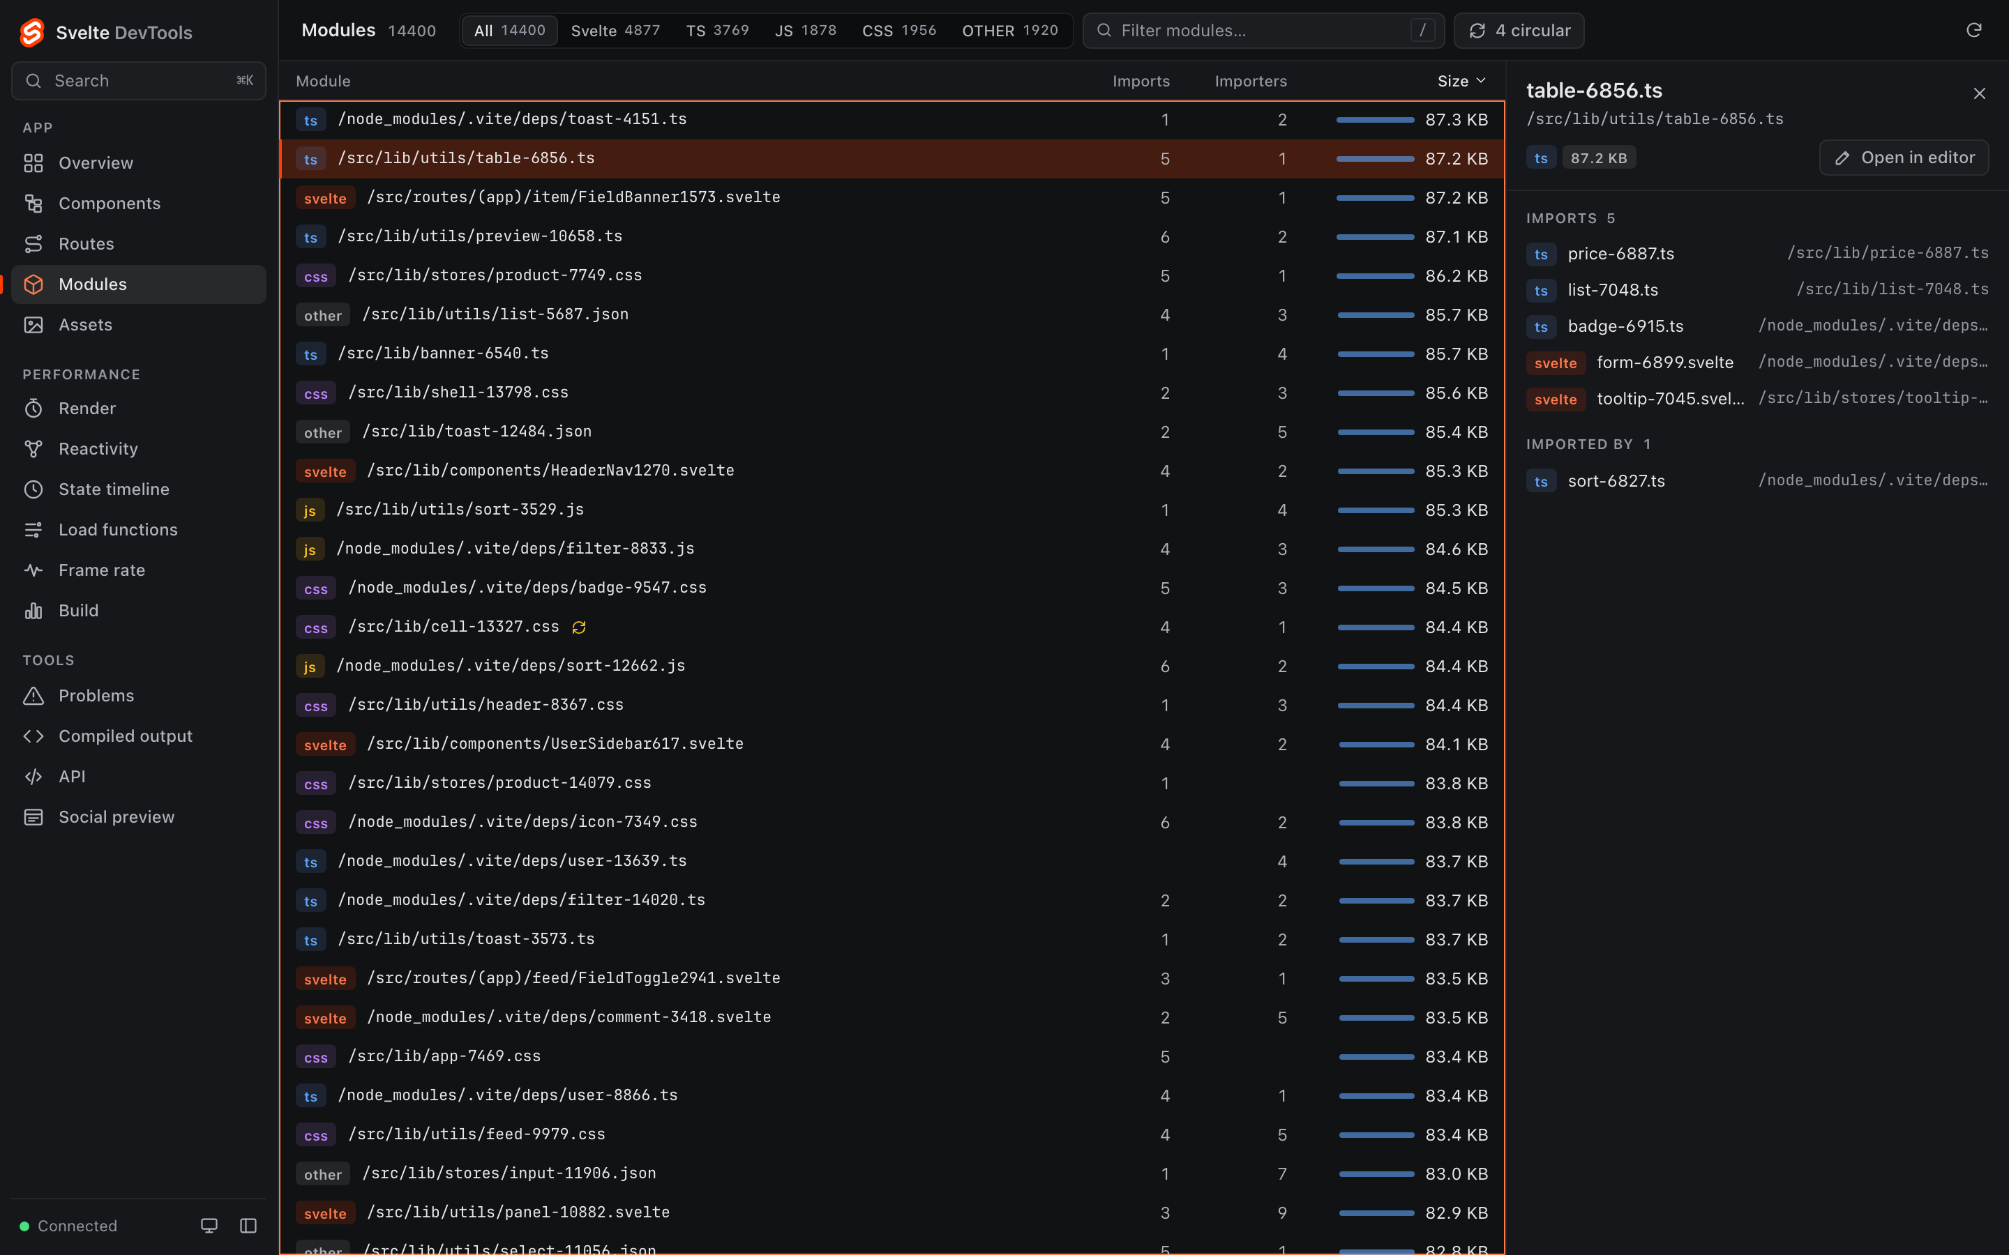Filter modules by the CSS 1956 tab

coord(899,31)
